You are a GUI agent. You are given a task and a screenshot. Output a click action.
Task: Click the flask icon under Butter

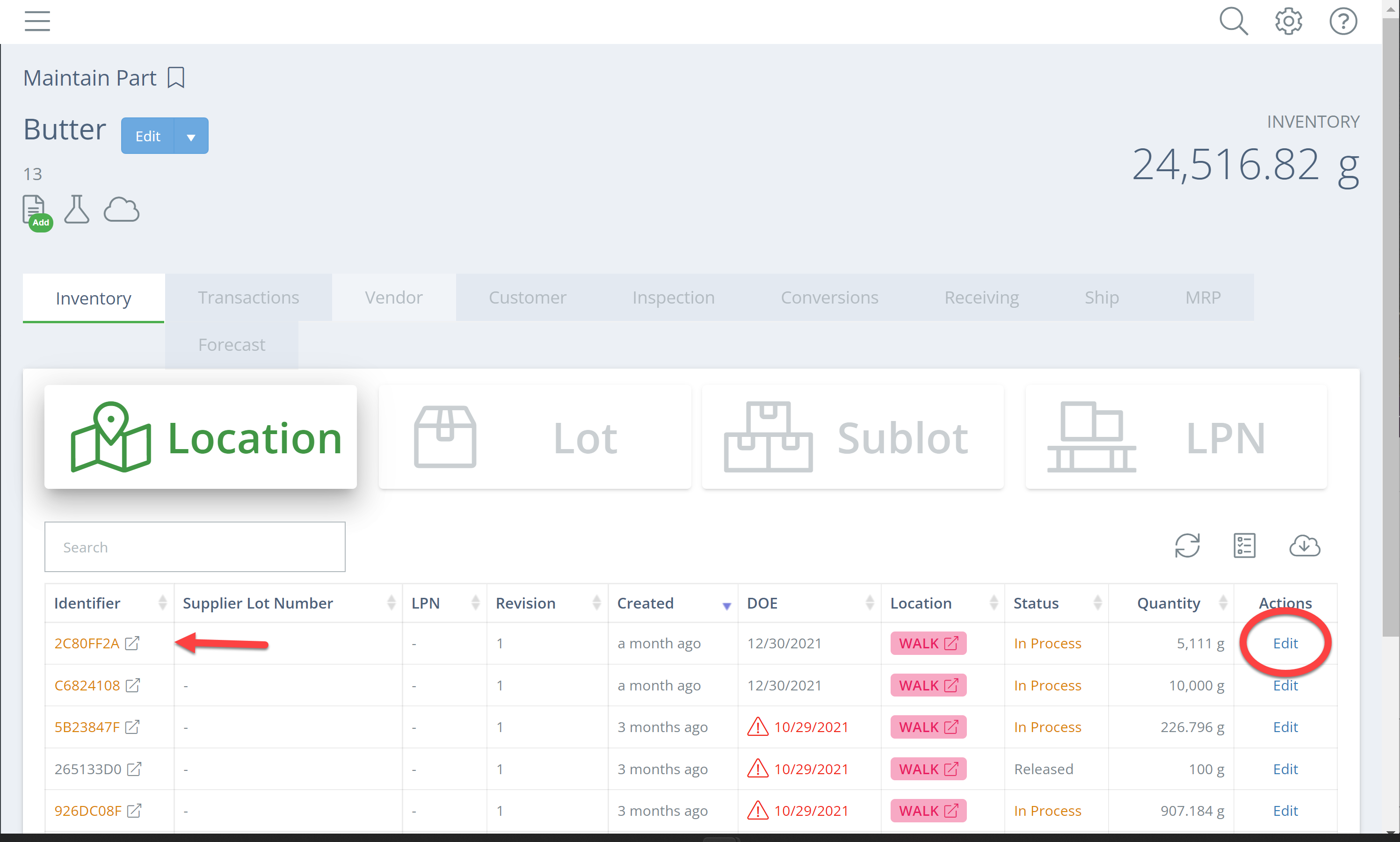tap(77, 210)
